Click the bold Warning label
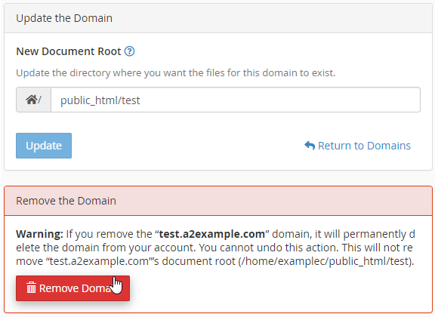This screenshot has width=435, height=317. point(40,234)
